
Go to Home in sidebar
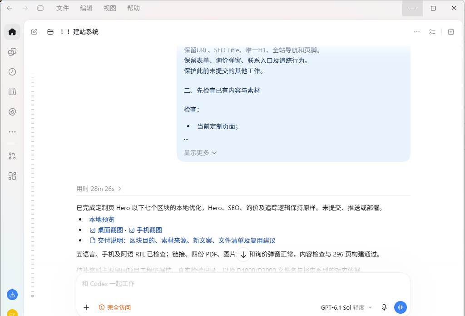12,32
